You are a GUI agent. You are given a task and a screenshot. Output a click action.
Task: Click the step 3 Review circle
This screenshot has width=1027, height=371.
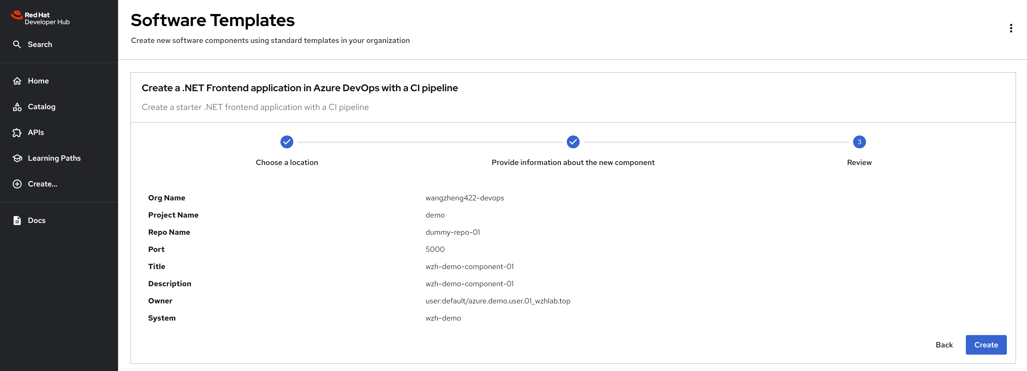[x=859, y=142]
